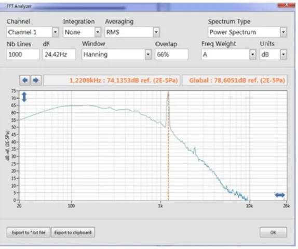The width and height of the screenshot is (298, 249).
Task: Close the FFT Analyzer window
Action: [x=286, y=5]
